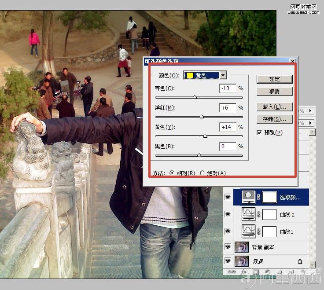Open the 颜色 color dropdown arrow
This screenshot has height=290, width=324.
tap(223, 75)
